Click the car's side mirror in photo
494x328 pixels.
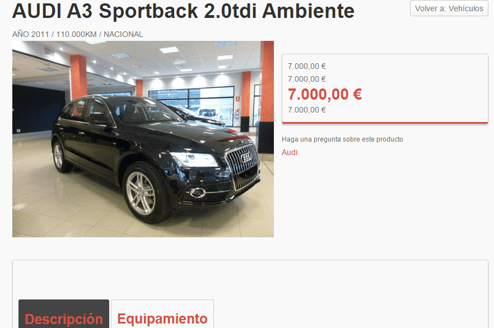(x=99, y=118)
